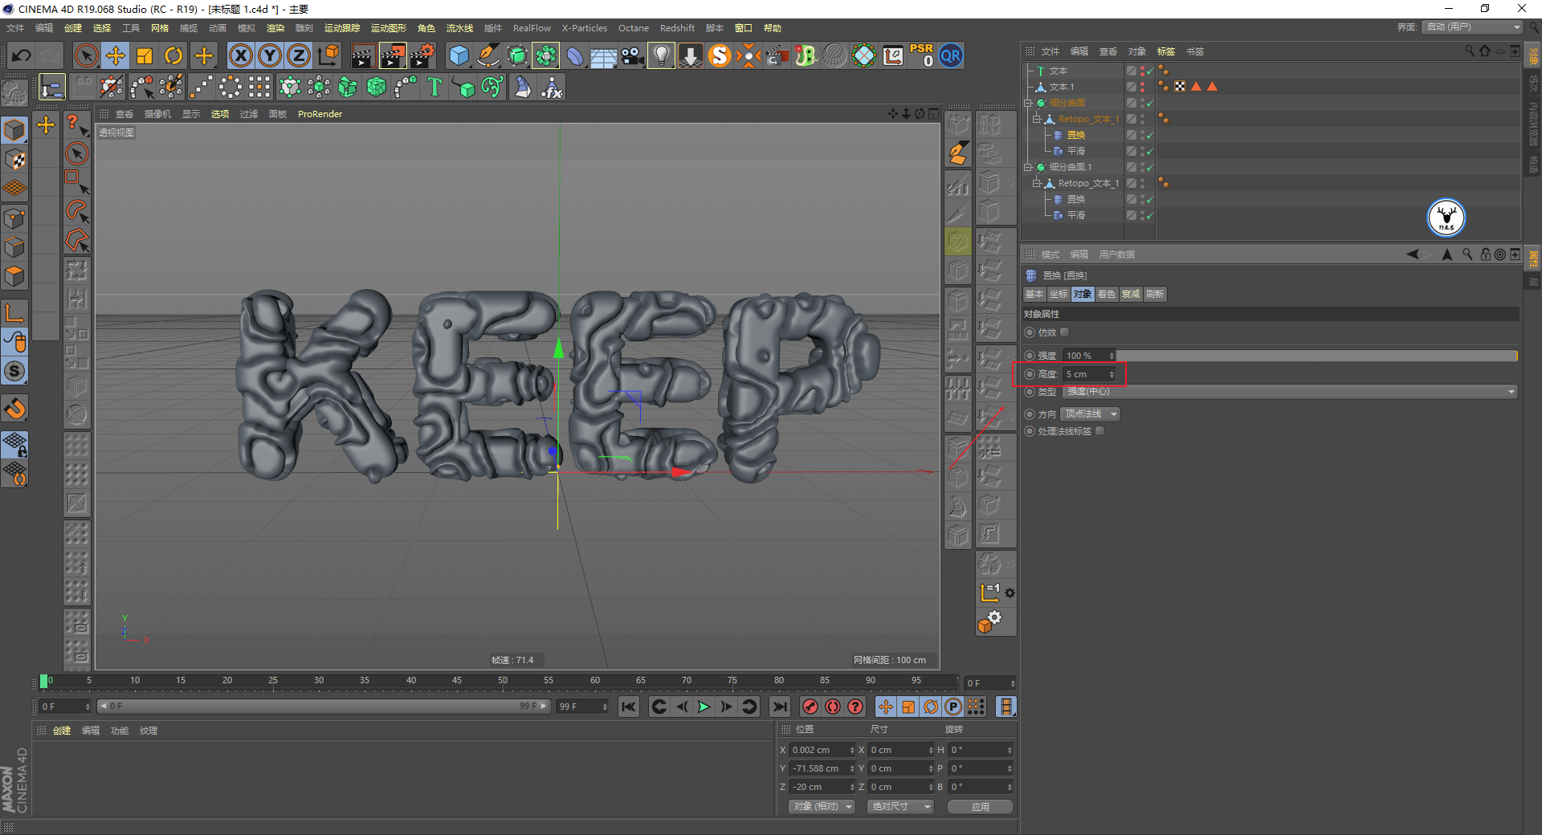Click 强度 keyframe circle button

1030,356
